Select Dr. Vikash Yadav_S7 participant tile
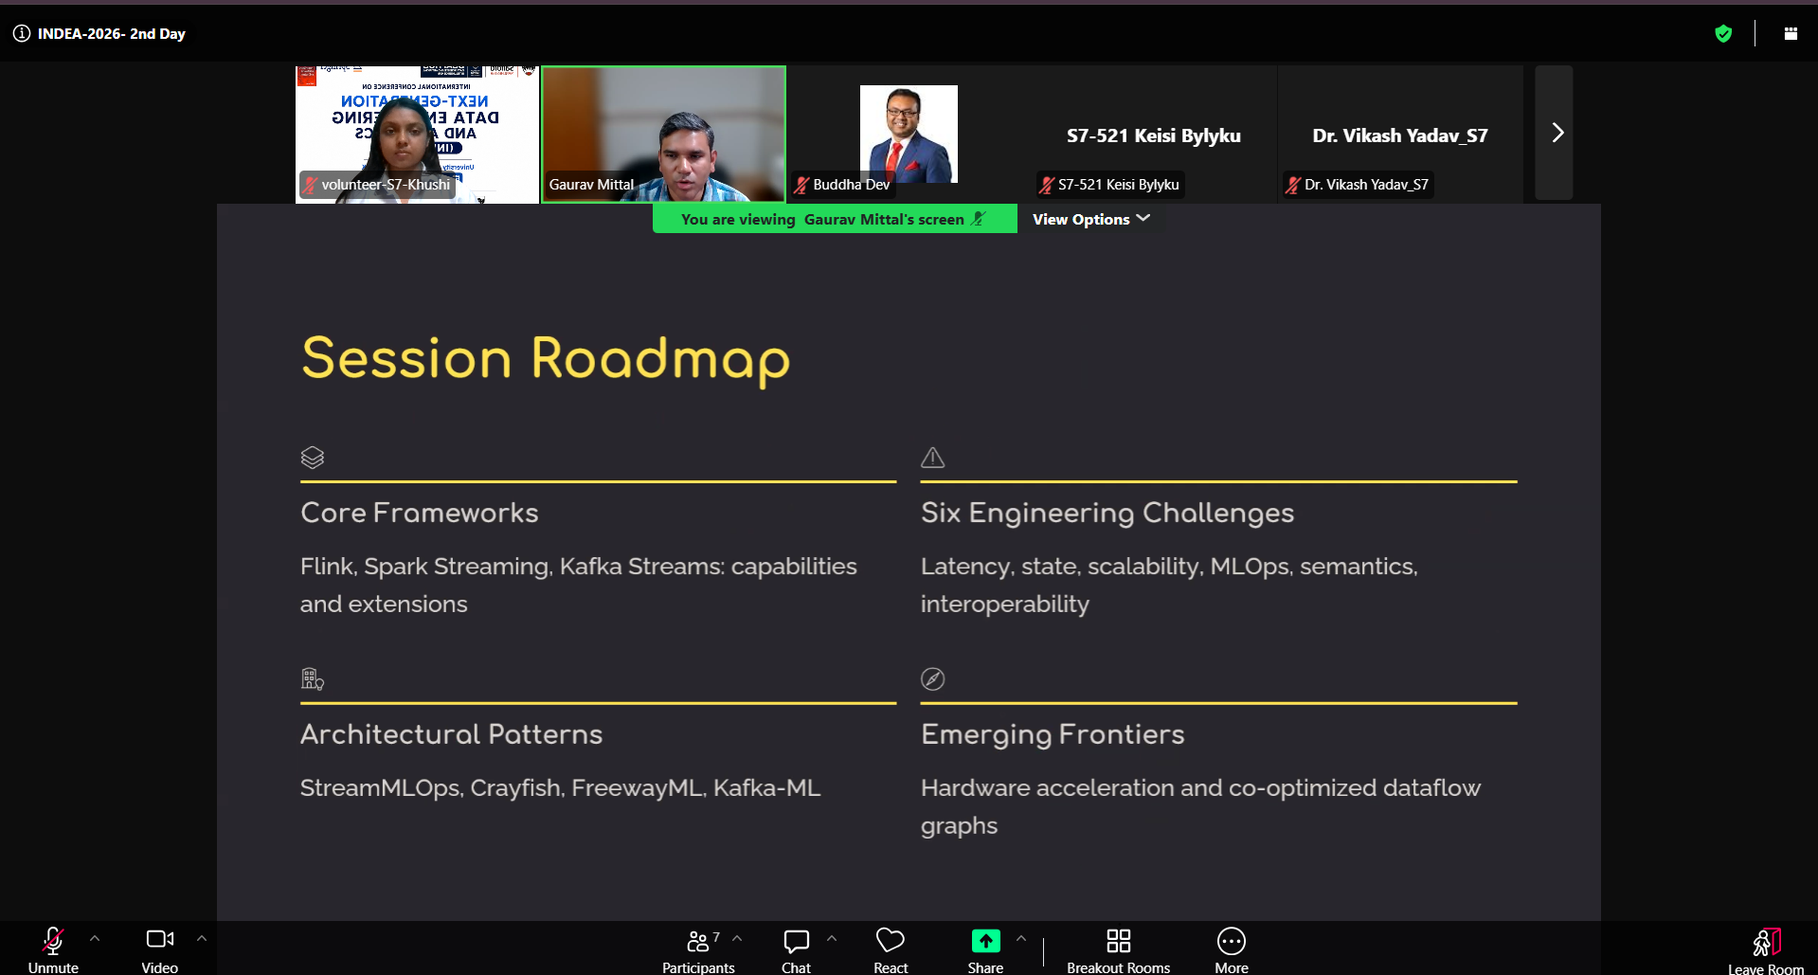Viewport: 1818px width, 975px height. [x=1400, y=134]
